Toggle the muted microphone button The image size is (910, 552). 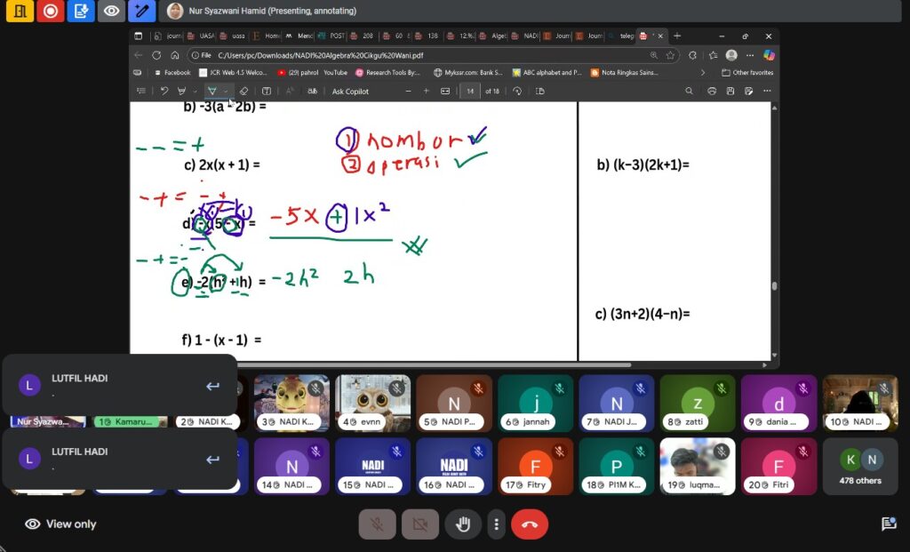tap(377, 524)
